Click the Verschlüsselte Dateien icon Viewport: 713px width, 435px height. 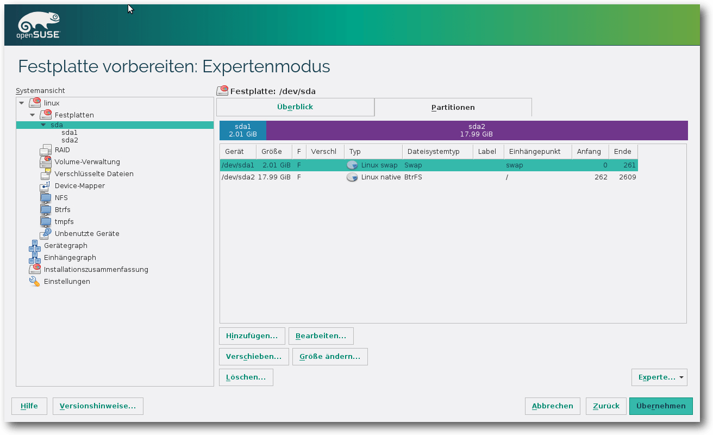click(46, 174)
